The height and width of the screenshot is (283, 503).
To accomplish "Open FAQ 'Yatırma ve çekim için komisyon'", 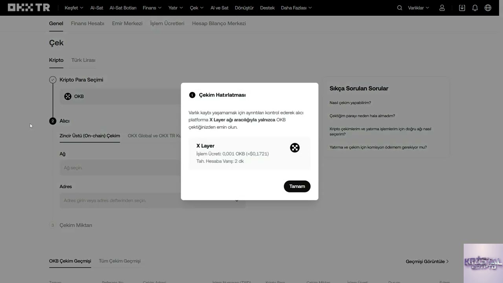I will [378, 147].
